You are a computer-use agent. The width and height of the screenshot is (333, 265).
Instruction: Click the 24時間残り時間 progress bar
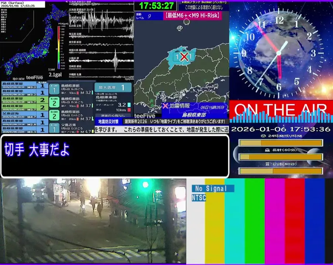[281, 143]
